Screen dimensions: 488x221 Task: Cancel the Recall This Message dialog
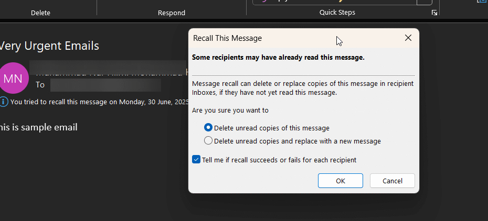coord(392,181)
